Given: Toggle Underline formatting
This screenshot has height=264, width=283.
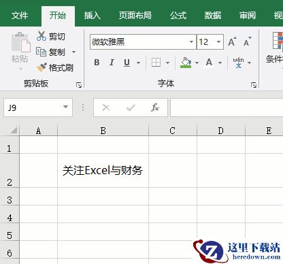Looking at the screenshot, I should tap(127, 63).
